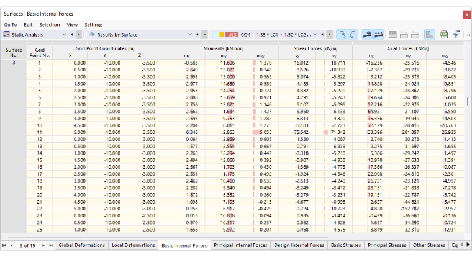Click the yellow color swatch
The image size is (472, 257).
click(222, 35)
